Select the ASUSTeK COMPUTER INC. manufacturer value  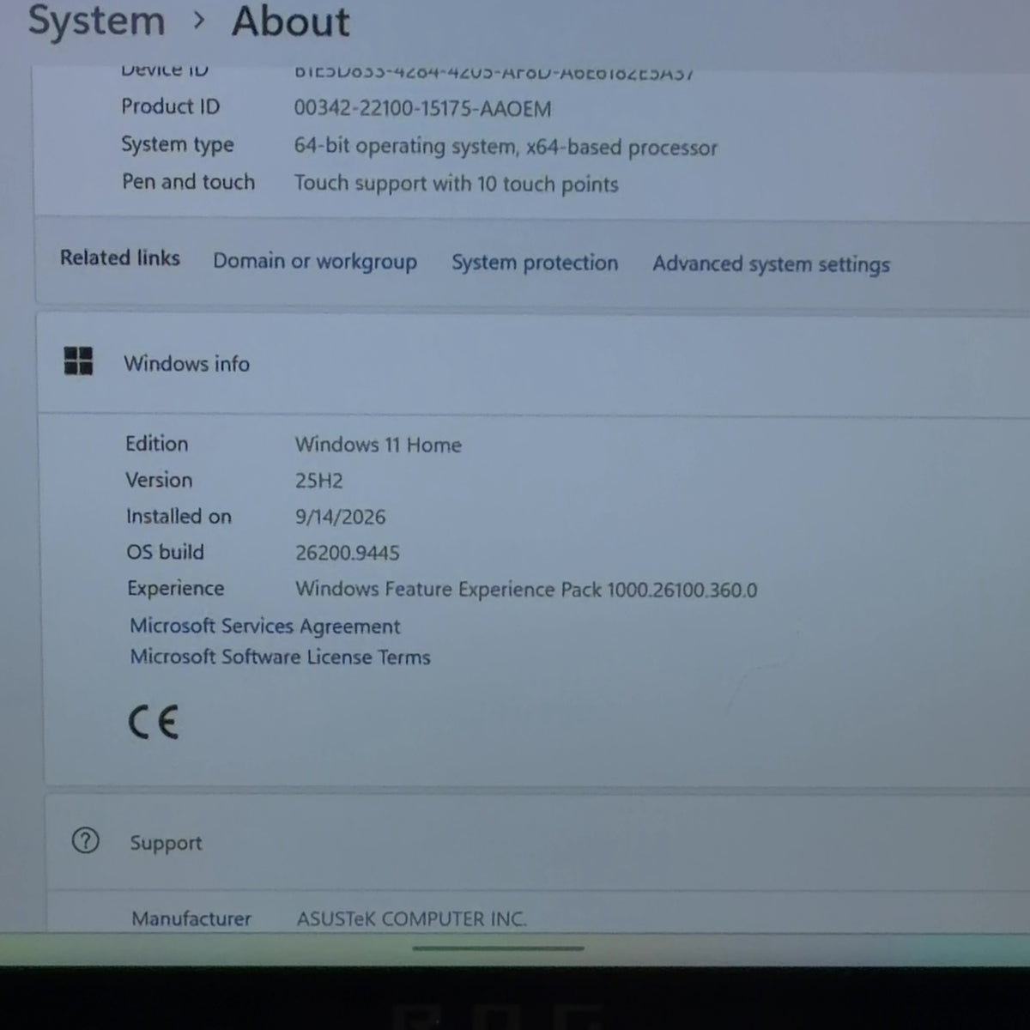pos(412,919)
